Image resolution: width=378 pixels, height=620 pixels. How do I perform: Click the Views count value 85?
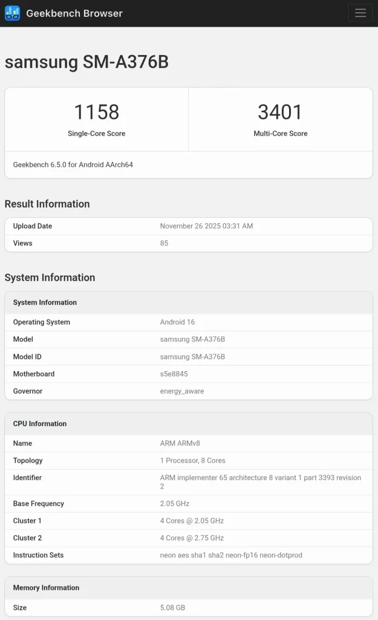[165, 243]
